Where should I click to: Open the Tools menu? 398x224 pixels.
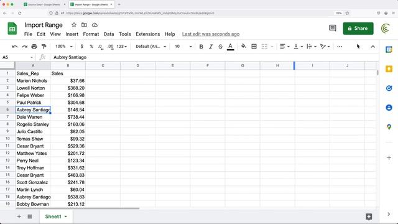tap(125, 34)
